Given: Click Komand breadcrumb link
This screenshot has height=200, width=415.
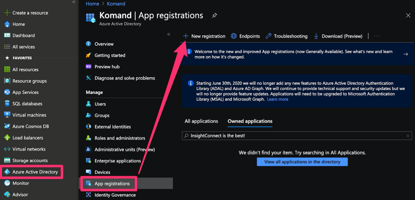Looking at the screenshot, I should click(116, 4).
